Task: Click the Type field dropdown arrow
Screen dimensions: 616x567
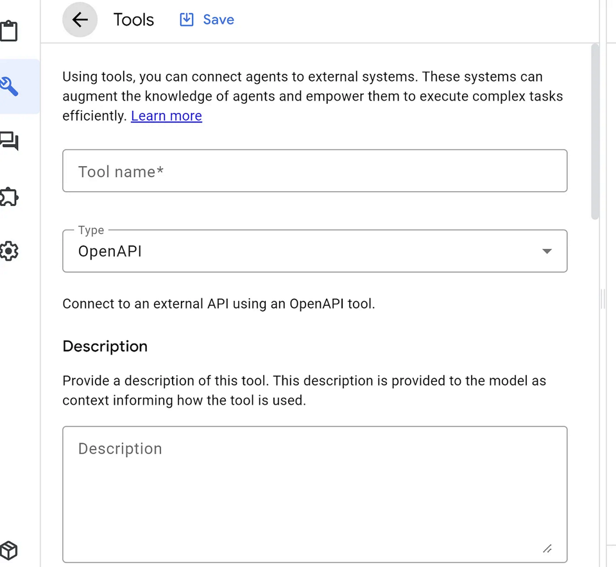Action: [547, 251]
